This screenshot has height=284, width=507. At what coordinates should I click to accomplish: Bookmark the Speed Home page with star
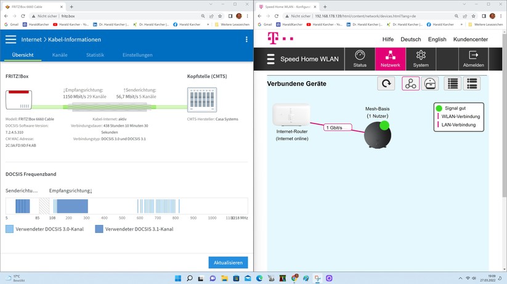tap(473, 16)
